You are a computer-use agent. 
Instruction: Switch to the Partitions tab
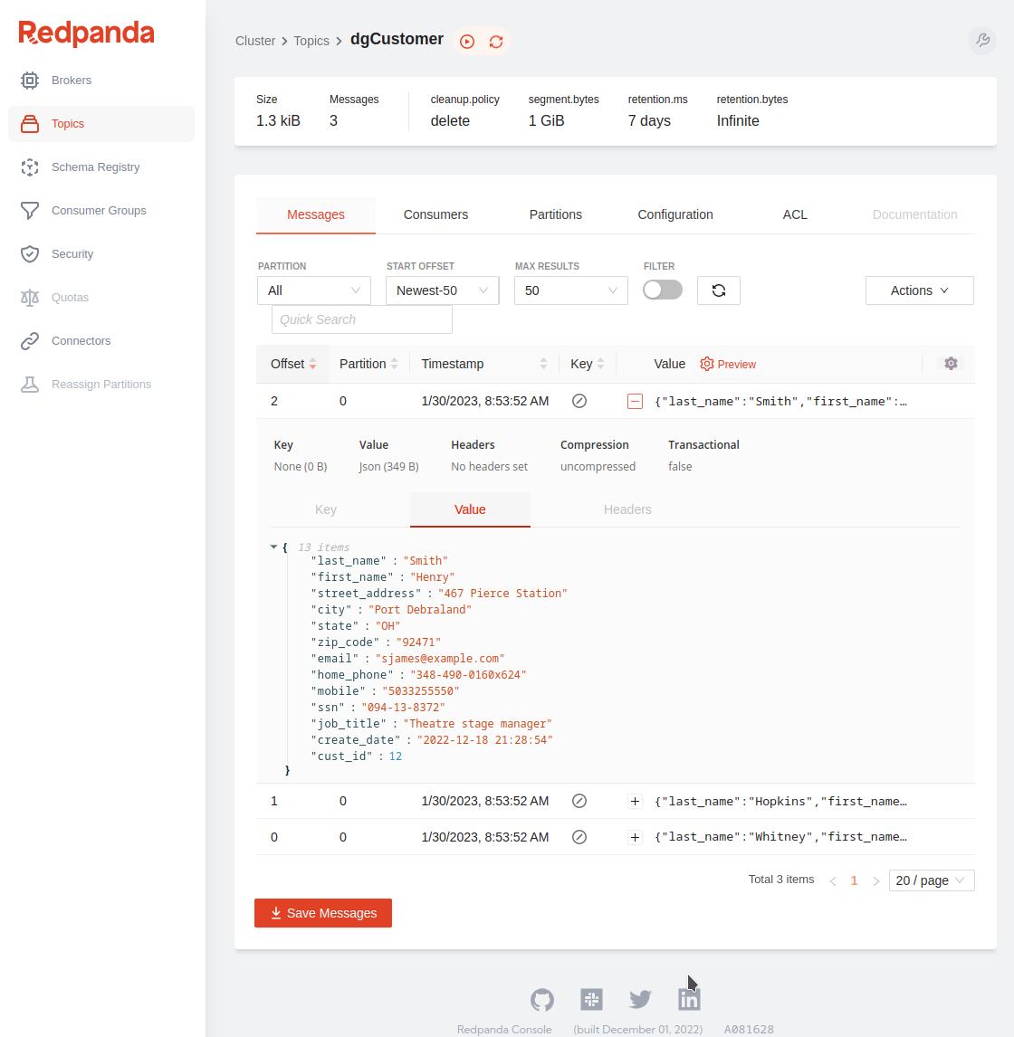click(555, 215)
